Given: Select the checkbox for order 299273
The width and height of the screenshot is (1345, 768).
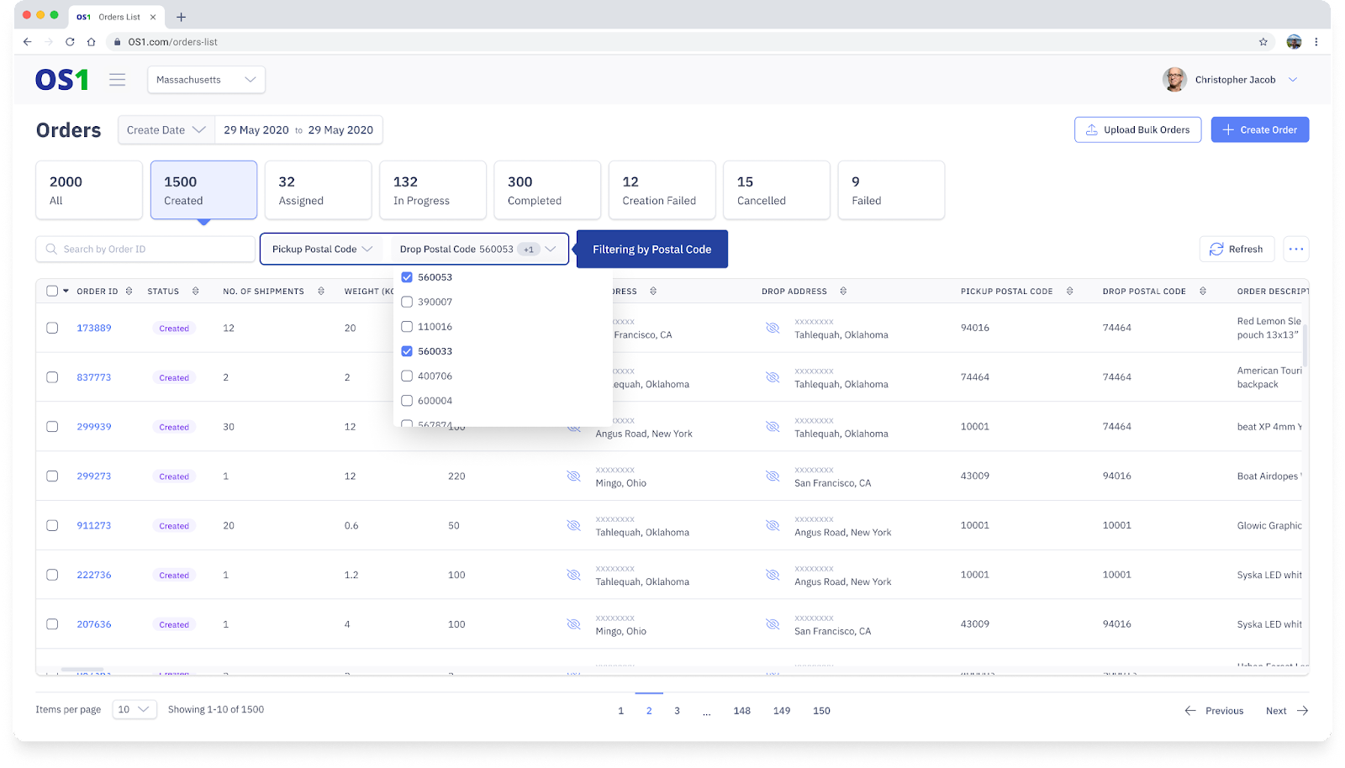Looking at the screenshot, I should tap(52, 476).
